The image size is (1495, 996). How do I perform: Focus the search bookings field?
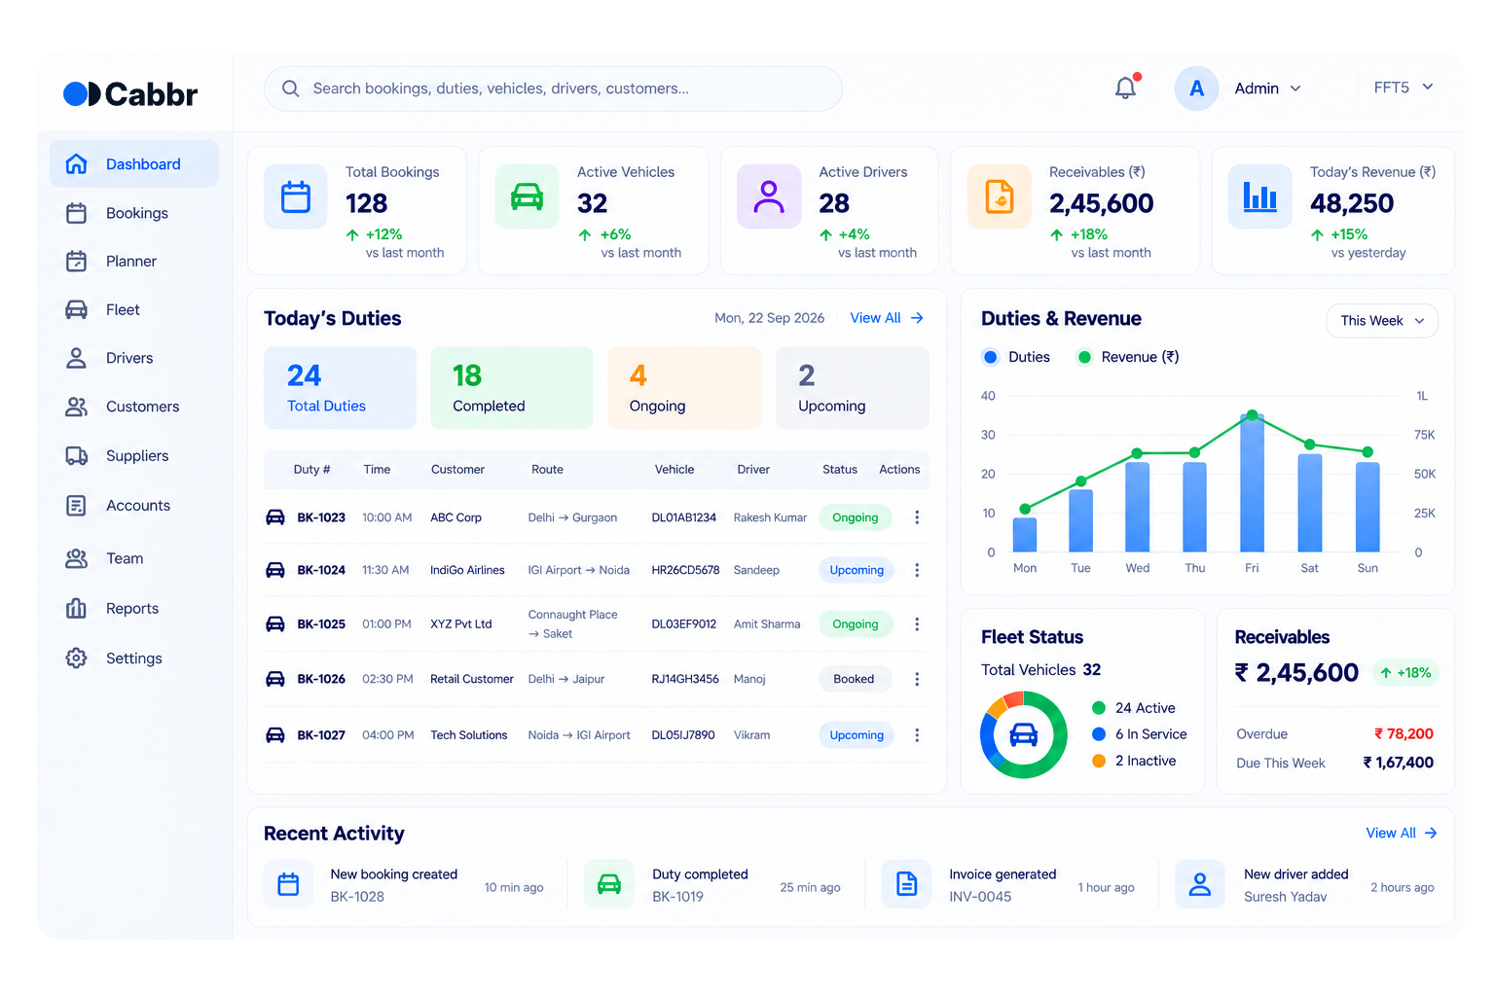click(x=553, y=89)
